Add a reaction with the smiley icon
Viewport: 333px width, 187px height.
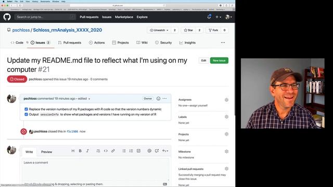point(158,99)
